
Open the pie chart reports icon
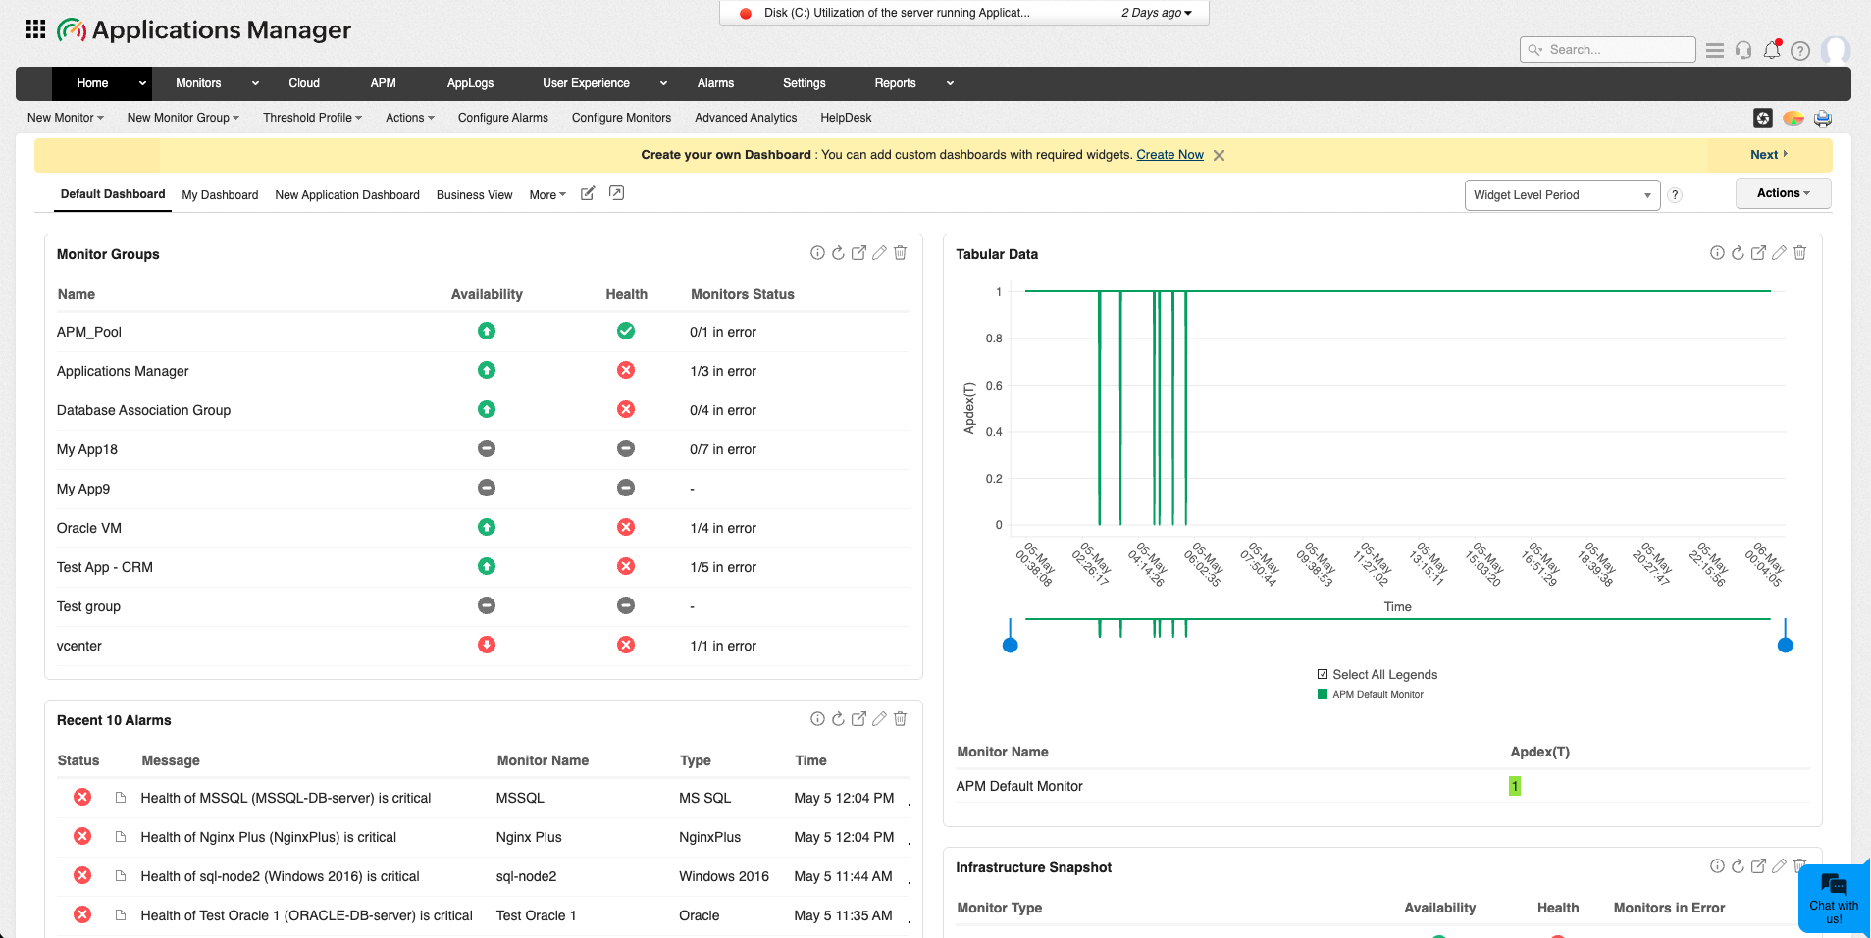pyautogui.click(x=1793, y=118)
